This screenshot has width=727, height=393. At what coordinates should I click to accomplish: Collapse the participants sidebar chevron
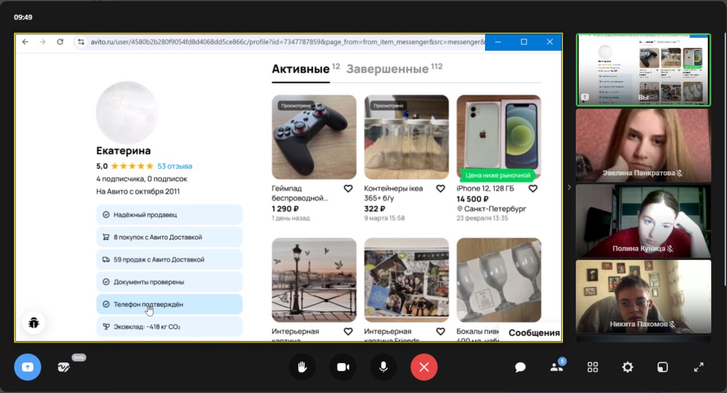[x=569, y=187]
